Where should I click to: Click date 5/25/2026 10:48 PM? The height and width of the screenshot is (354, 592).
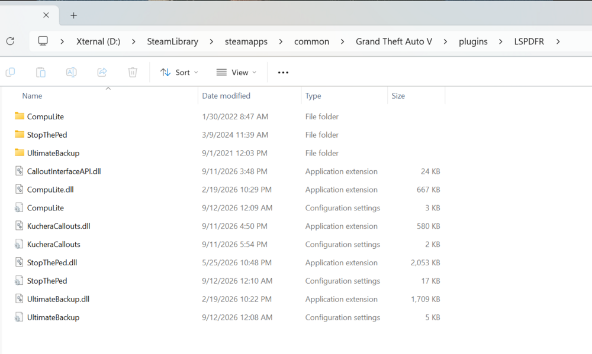(x=237, y=262)
